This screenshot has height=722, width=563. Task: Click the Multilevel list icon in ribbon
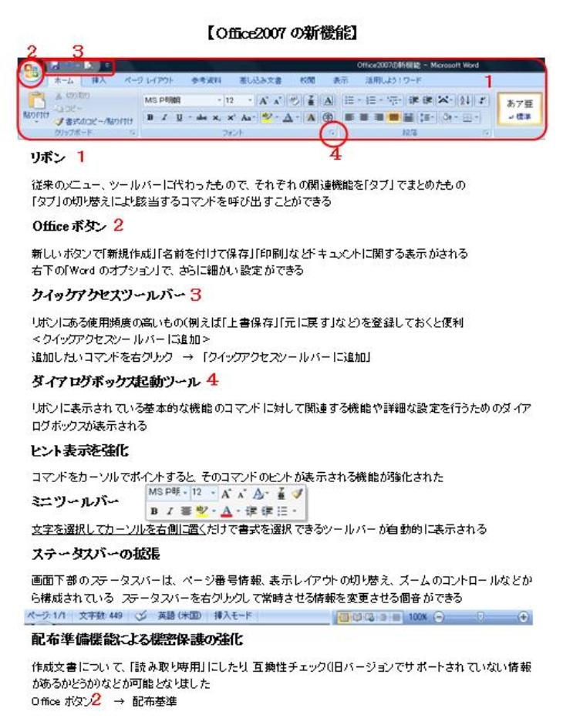(393, 100)
